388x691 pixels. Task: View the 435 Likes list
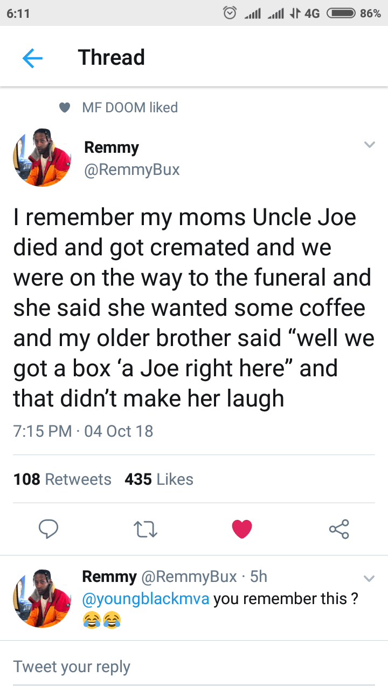[x=159, y=479]
